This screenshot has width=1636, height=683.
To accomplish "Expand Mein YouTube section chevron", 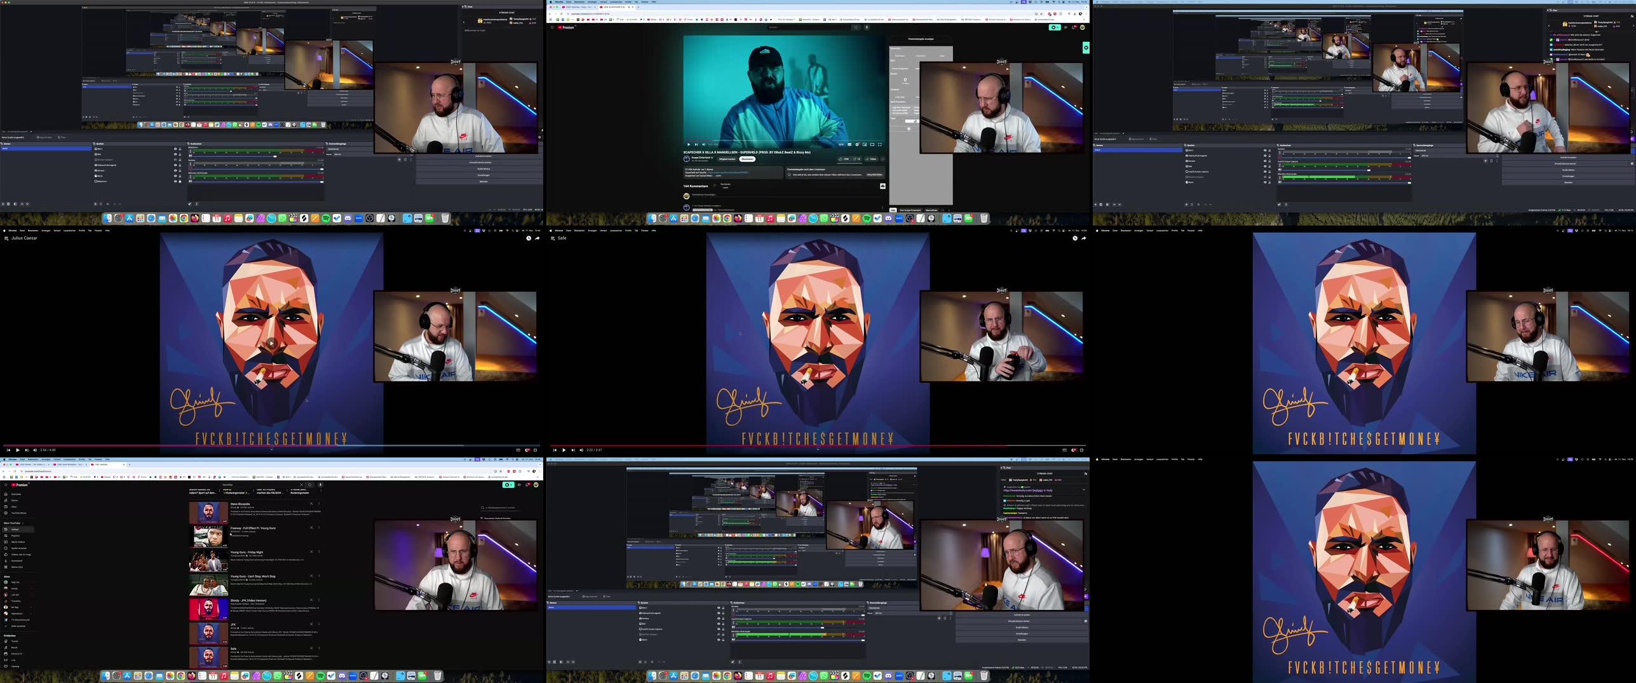I will tap(23, 523).
